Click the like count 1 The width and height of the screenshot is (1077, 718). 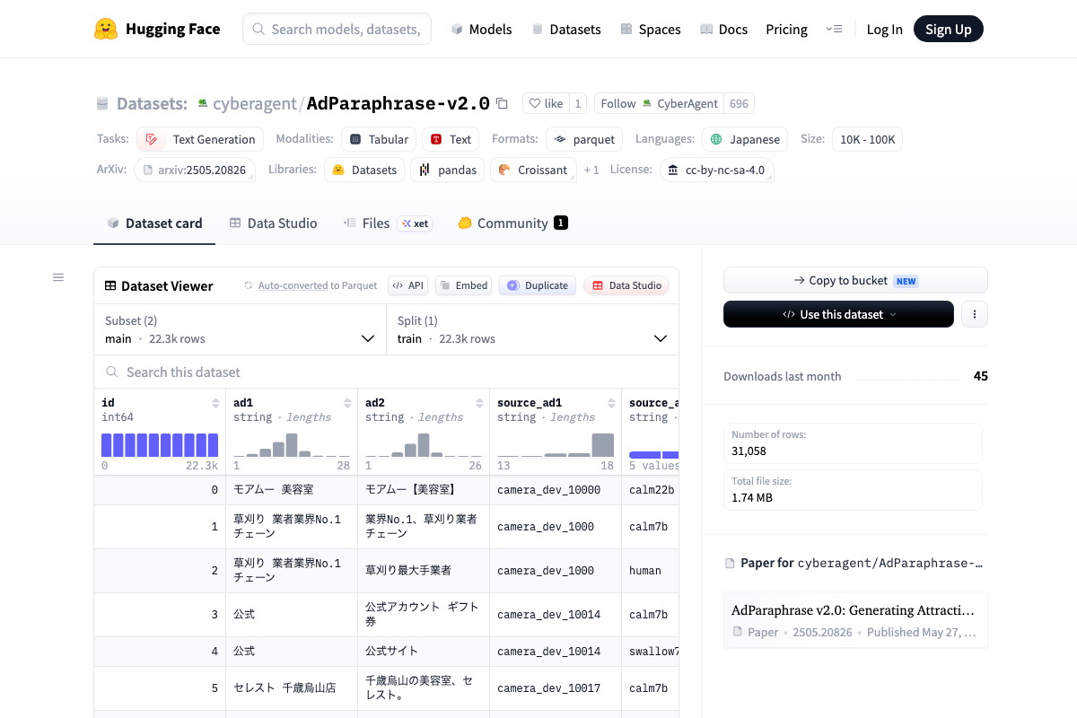pos(578,103)
